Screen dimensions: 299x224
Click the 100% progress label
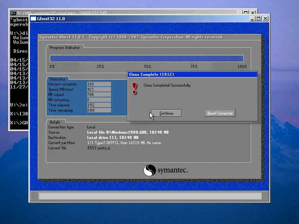click(x=242, y=66)
